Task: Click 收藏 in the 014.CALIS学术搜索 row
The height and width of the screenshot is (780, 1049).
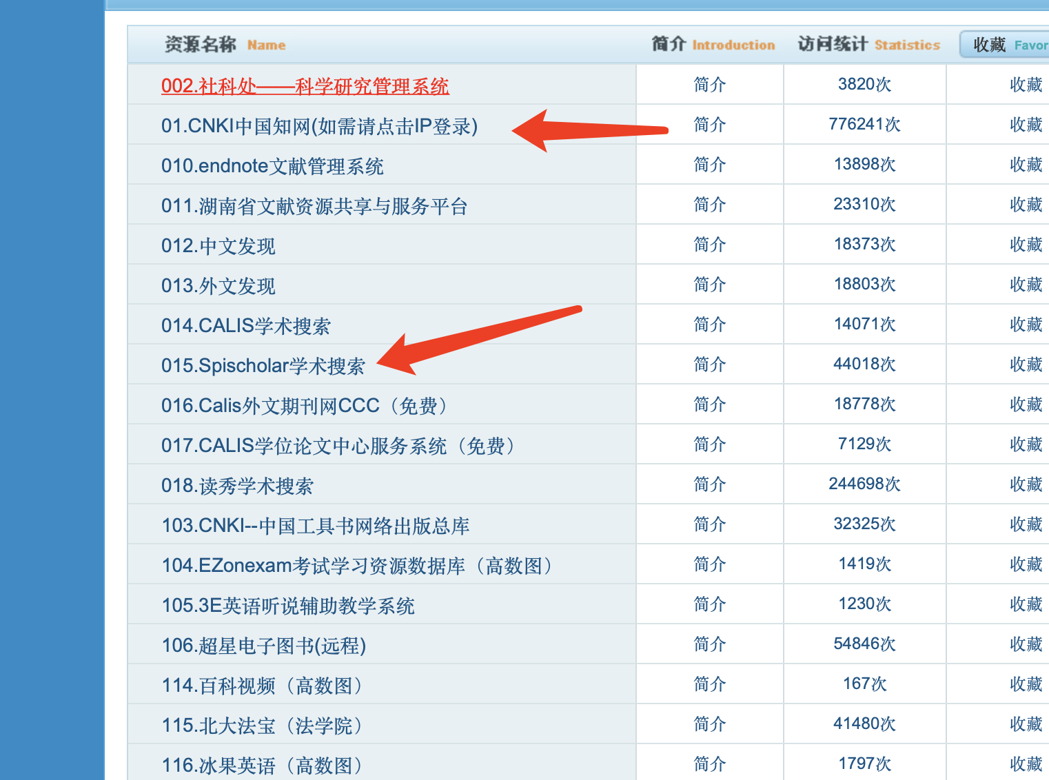Action: [x=1026, y=325]
